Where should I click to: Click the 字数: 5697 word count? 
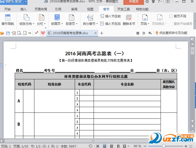pos(68,146)
